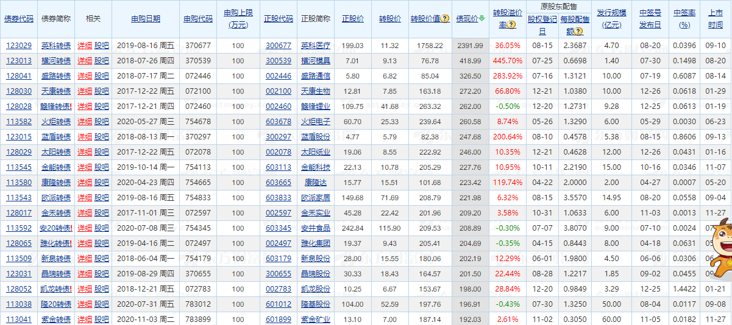Open bond name 天康转债

coord(55,91)
